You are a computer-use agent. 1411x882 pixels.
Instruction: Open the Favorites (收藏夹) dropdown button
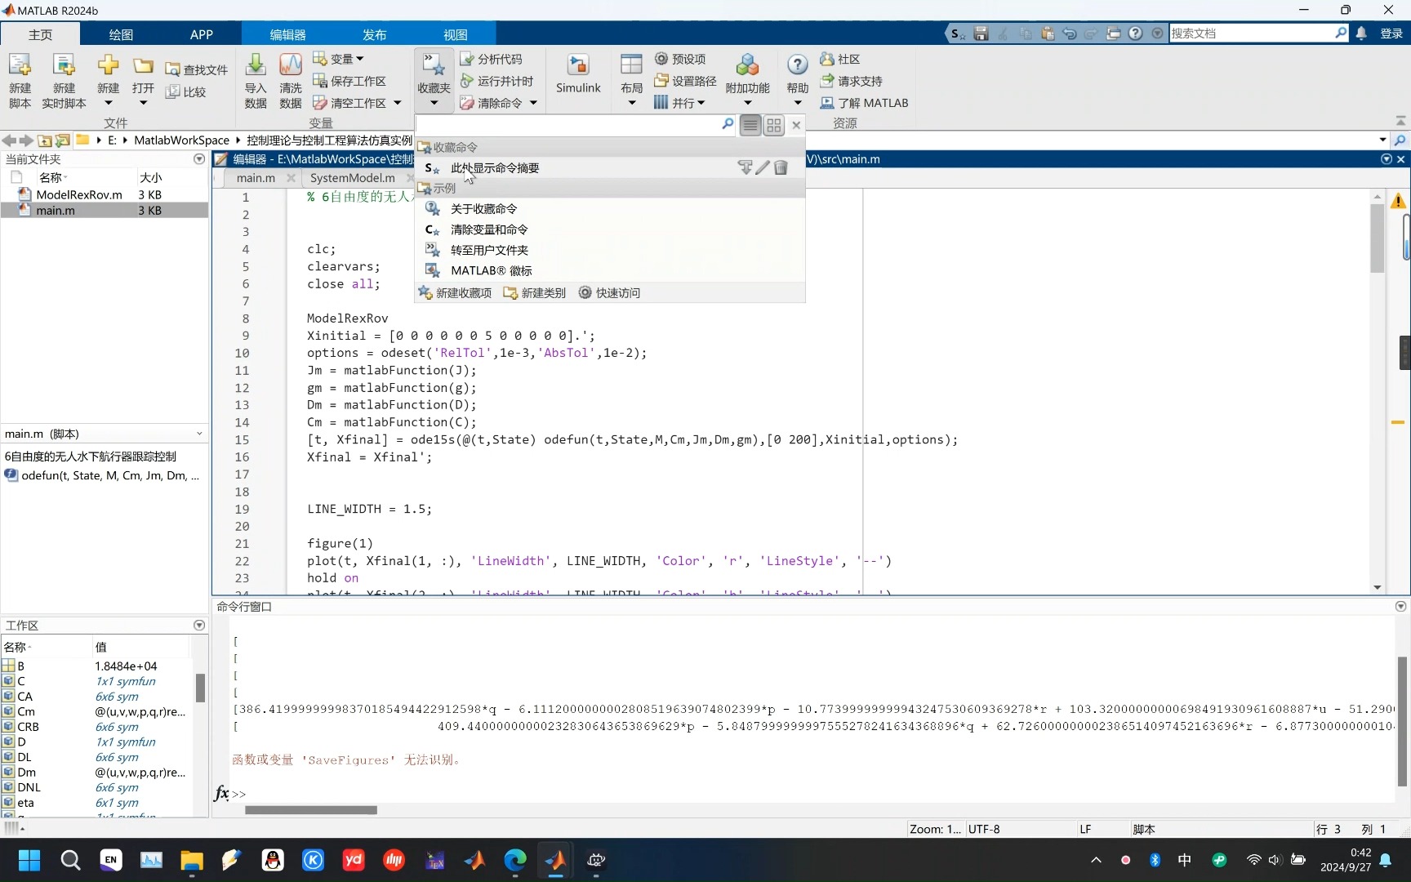pyautogui.click(x=434, y=80)
